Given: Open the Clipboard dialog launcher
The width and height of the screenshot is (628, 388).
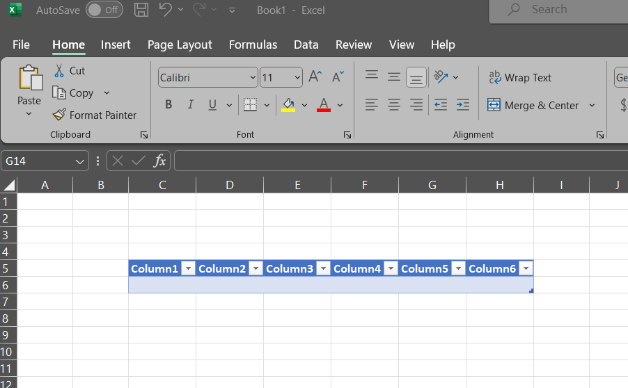Looking at the screenshot, I should click(x=144, y=135).
